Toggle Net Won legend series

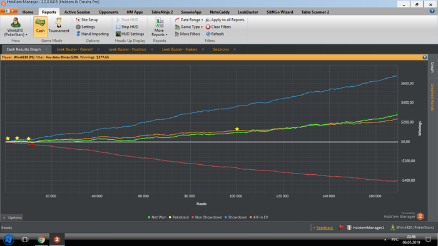(157, 217)
